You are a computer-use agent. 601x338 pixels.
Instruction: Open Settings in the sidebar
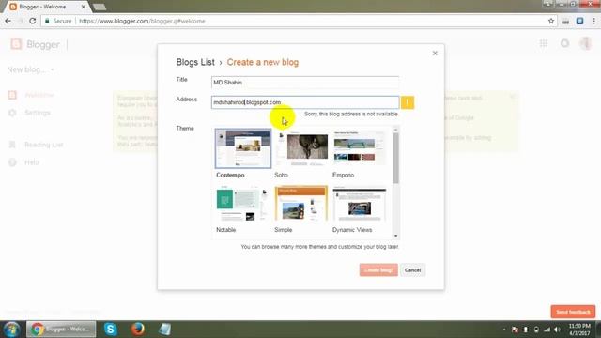pos(38,113)
